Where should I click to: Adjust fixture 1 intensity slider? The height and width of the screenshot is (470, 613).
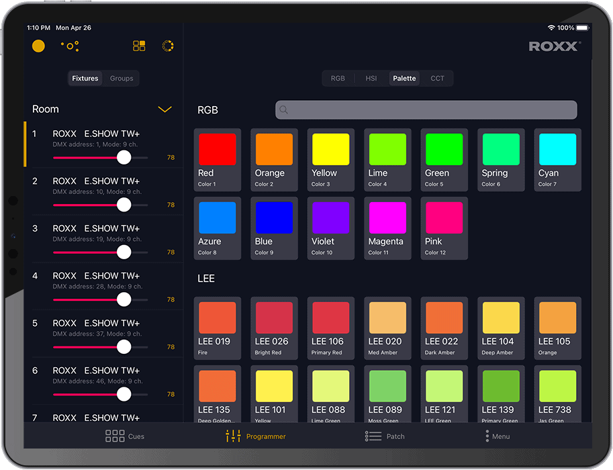(124, 158)
